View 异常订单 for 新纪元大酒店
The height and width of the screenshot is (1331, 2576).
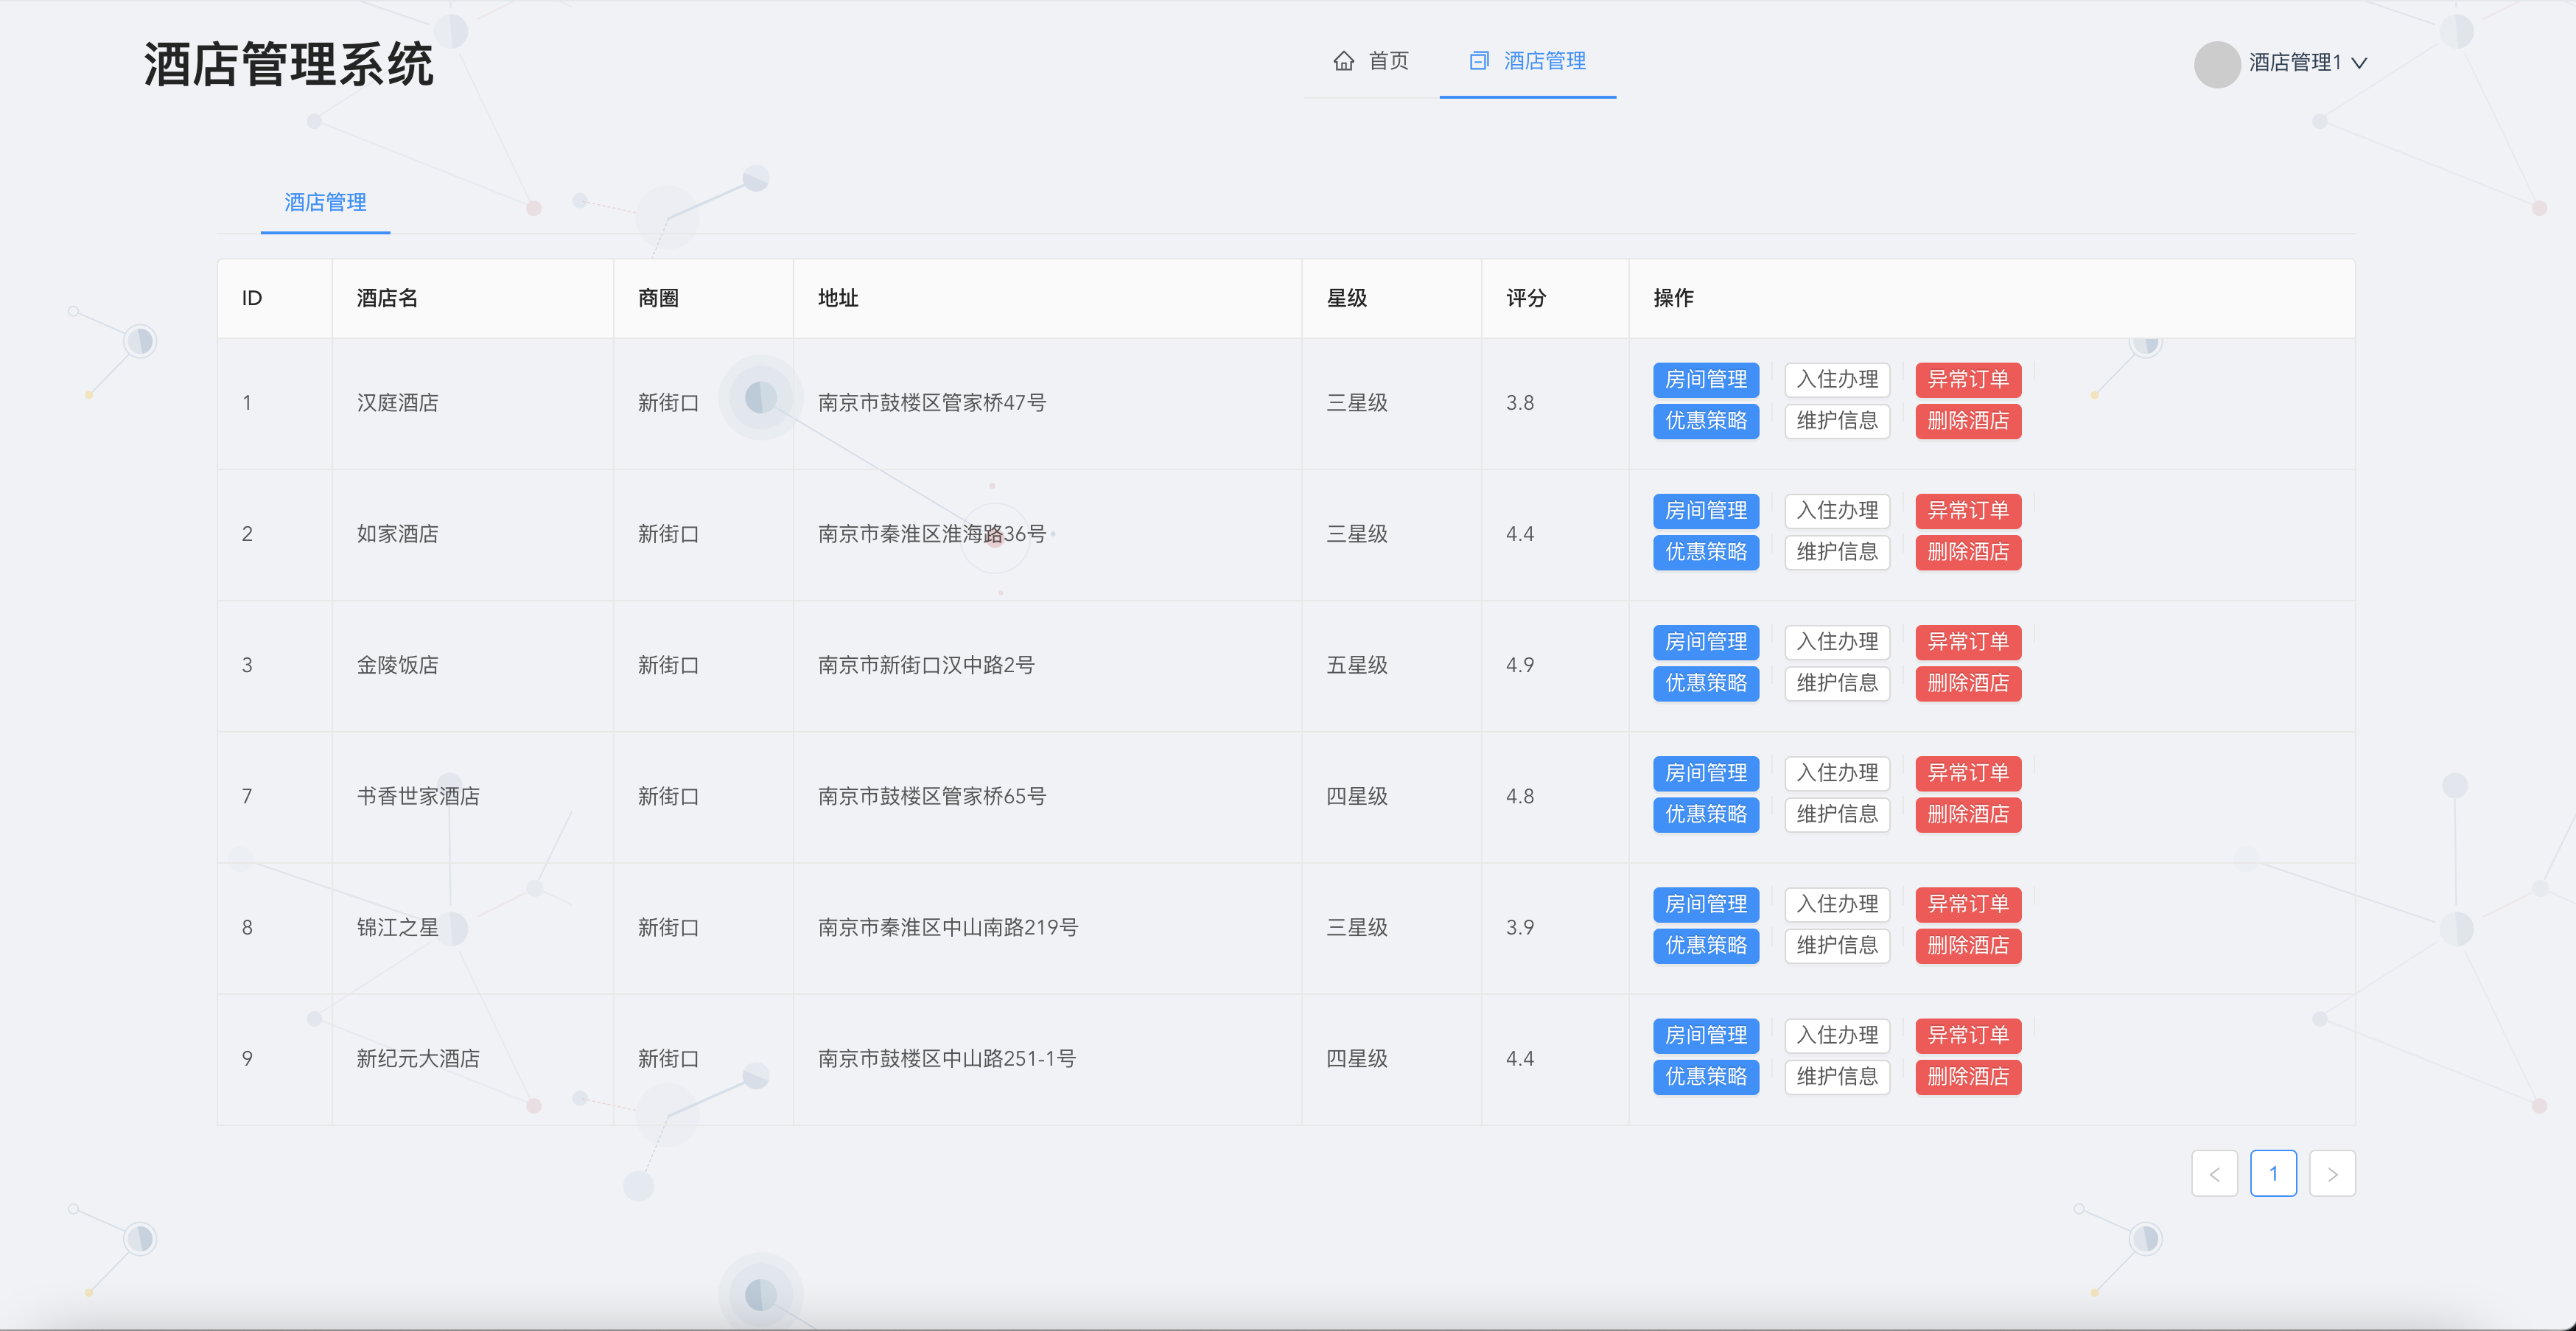(x=1968, y=1035)
